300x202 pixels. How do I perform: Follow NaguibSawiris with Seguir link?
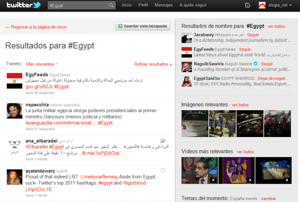pos(267,64)
